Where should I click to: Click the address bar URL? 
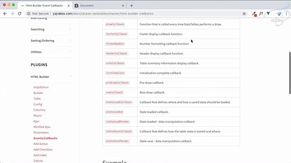point(103,14)
